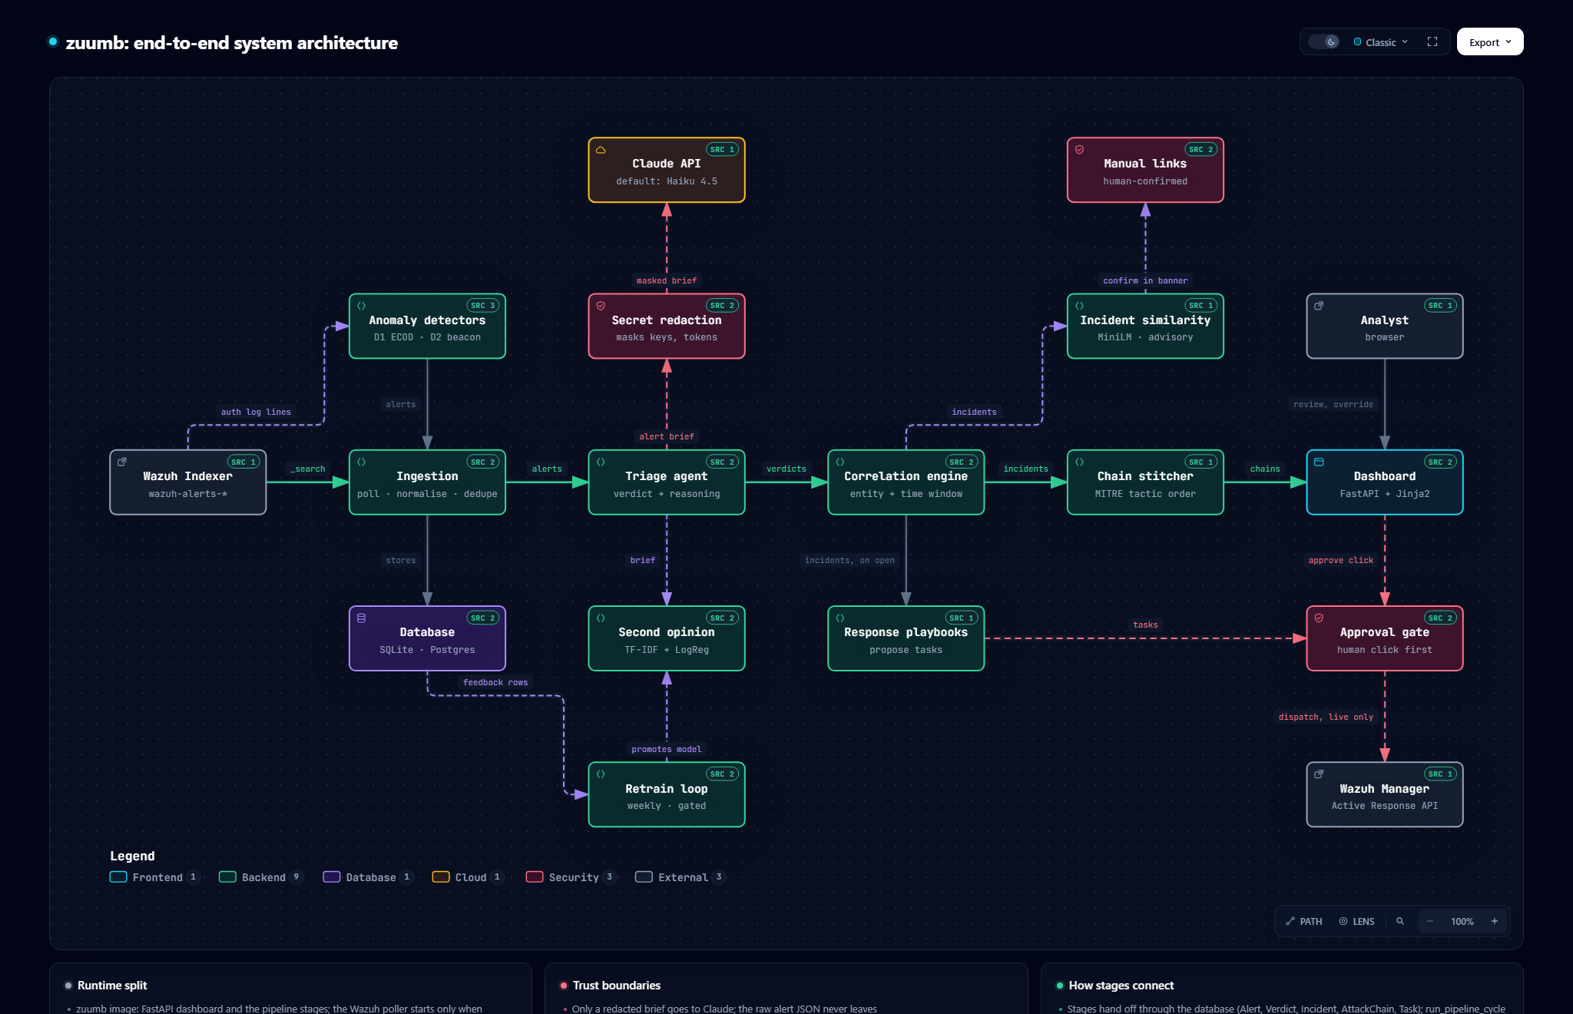1573x1014 pixels.
Task: Toggle Database legend entry
Action: pyautogui.click(x=369, y=877)
